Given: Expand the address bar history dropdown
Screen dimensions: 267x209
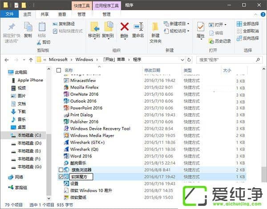Looking at the screenshot, I should tap(182, 60).
